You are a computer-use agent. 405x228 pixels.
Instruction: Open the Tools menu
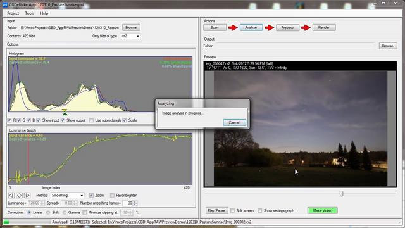30,13
